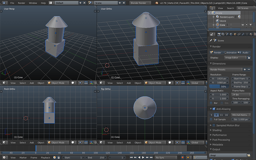This screenshot has height=160, width=256.
Task: Toggle Cone visibility eye in outliner
Action: pos(243,25)
